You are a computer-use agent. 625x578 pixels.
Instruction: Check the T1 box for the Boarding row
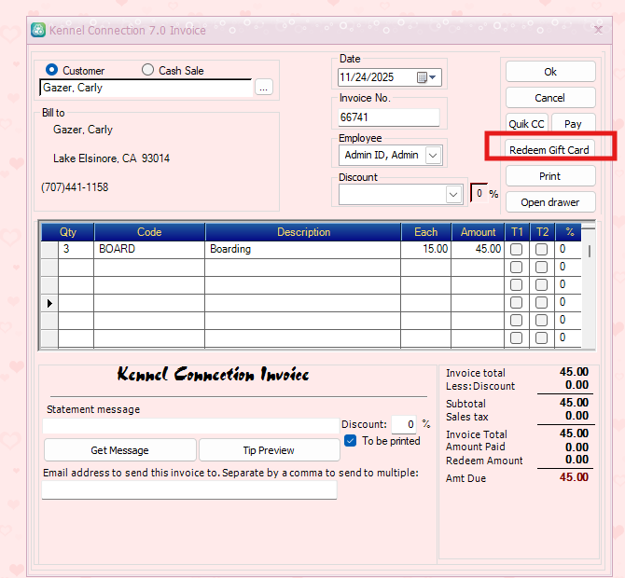tap(517, 250)
